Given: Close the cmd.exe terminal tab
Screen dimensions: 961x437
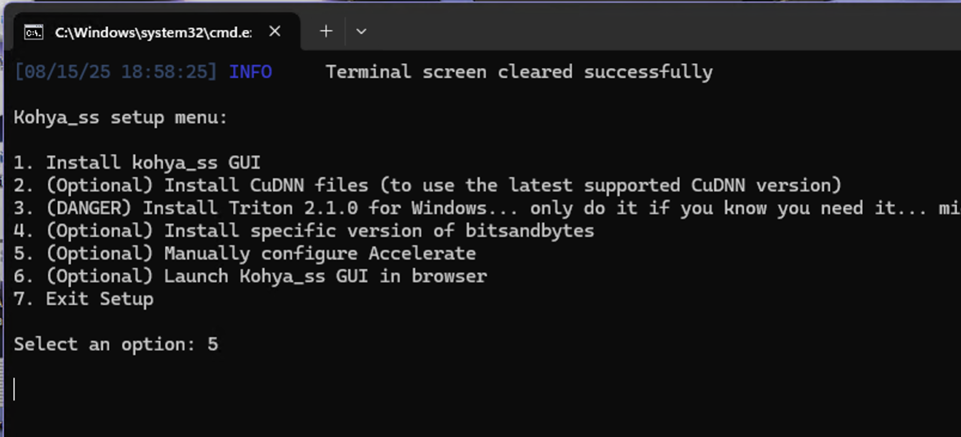Looking at the screenshot, I should pyautogui.click(x=275, y=32).
